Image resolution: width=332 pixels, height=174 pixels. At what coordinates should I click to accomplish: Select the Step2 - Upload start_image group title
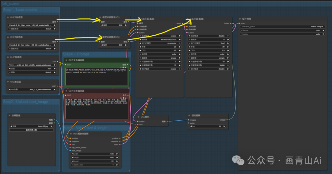26,102
